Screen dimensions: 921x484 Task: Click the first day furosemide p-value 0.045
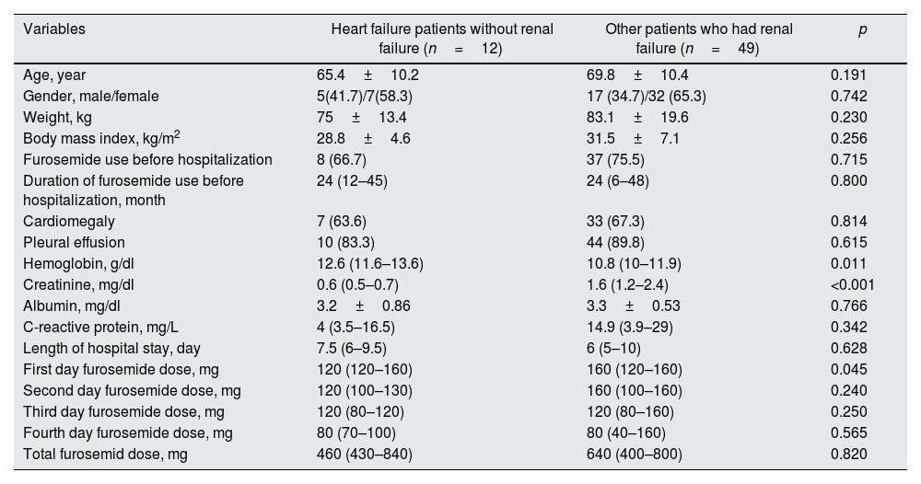click(848, 370)
